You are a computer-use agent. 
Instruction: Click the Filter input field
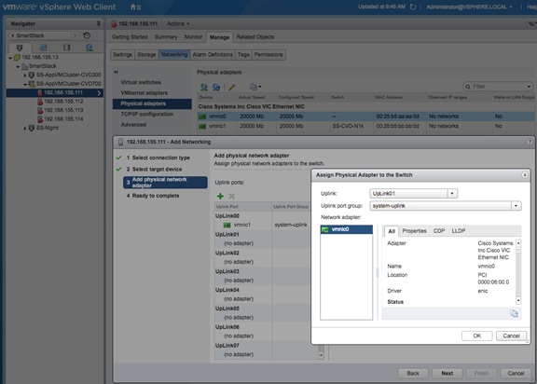(x=498, y=87)
